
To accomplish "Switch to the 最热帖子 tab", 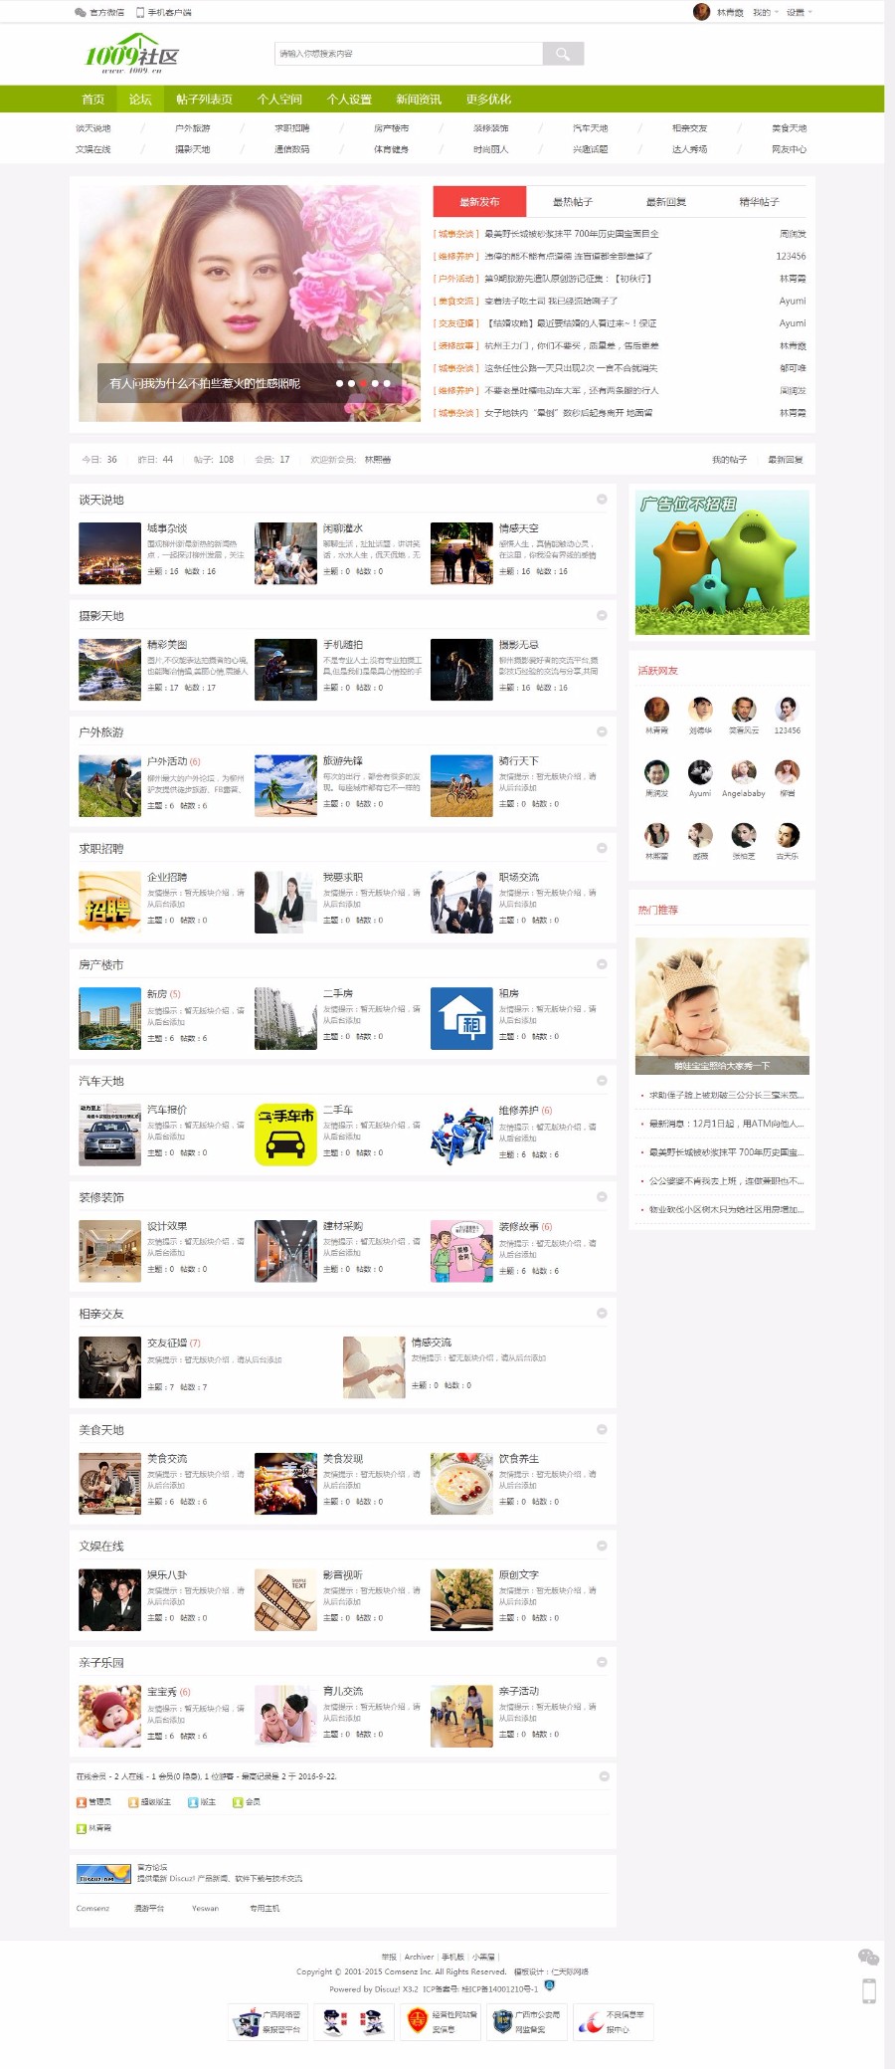I will (573, 202).
